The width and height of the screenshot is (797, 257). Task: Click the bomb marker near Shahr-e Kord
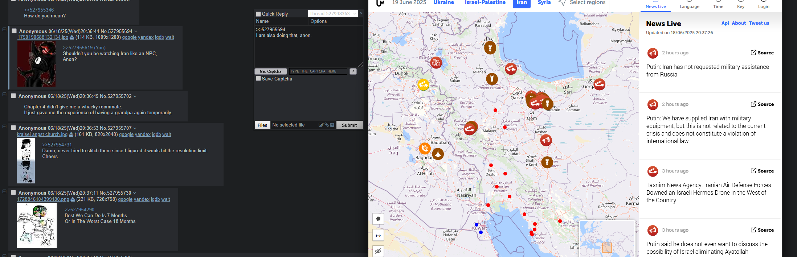coord(547,162)
